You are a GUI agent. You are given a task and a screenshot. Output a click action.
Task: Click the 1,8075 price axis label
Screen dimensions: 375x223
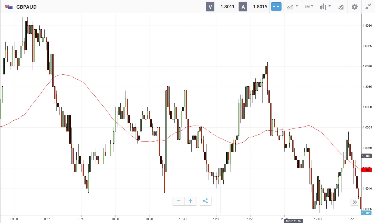pos(367,46)
